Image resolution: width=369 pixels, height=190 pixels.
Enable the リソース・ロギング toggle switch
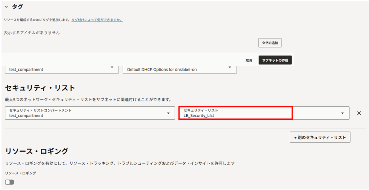(x=9, y=182)
